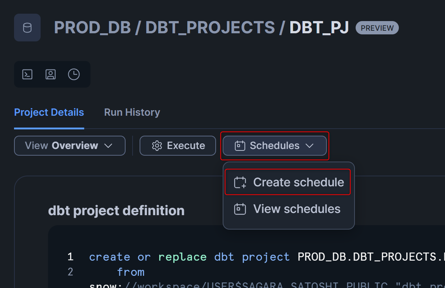The image size is (445, 288).
Task: Click the chevron on the Schedules button
Action: click(x=309, y=146)
